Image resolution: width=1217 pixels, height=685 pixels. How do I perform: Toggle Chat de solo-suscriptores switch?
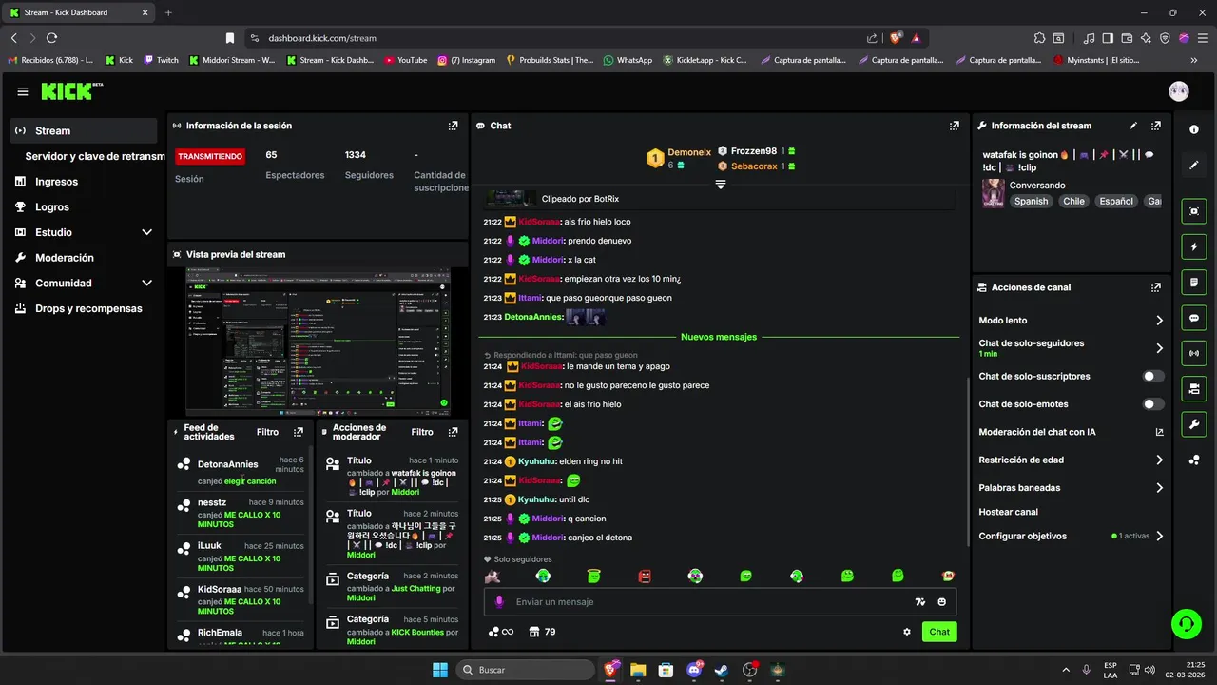click(1153, 377)
